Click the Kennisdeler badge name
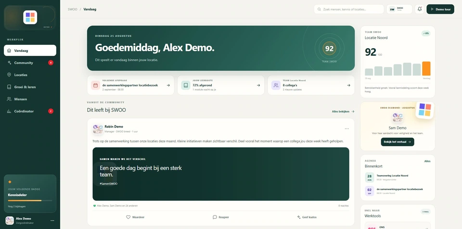Image resolution: width=462 pixels, height=229 pixels. pyautogui.click(x=17, y=195)
